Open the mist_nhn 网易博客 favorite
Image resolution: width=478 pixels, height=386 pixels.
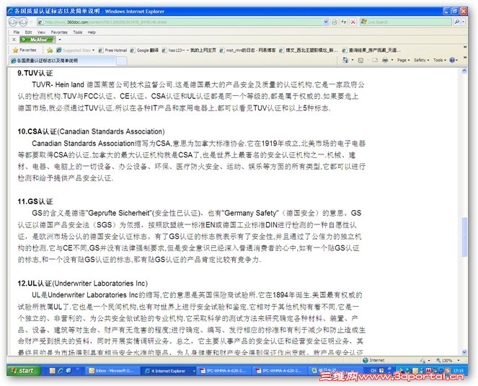[247, 50]
